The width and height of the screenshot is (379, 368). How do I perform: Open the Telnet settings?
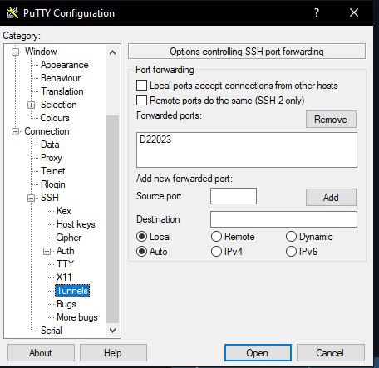click(53, 171)
